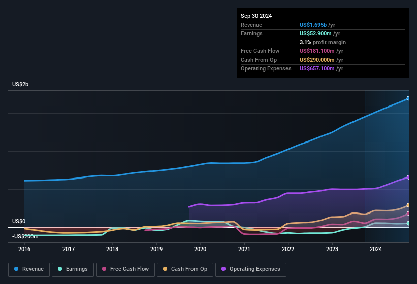This screenshot has width=417, height=284.
Task: Click the 2019 x-axis label
Action: click(156, 249)
